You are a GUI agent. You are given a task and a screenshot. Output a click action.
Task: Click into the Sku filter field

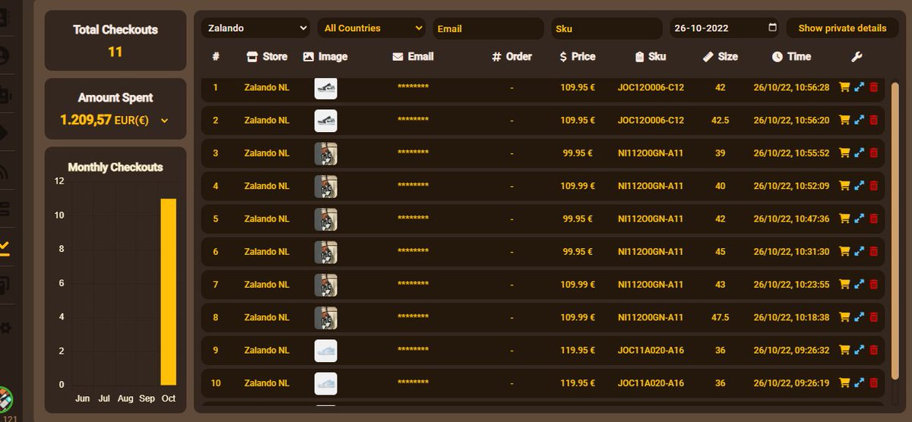(606, 28)
